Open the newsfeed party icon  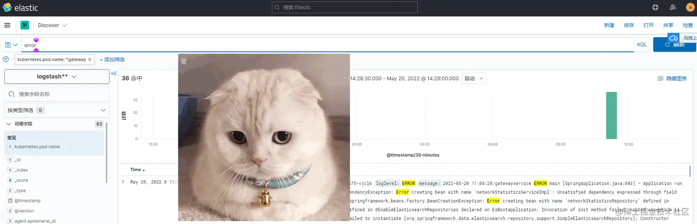pyautogui.click(x=673, y=7)
